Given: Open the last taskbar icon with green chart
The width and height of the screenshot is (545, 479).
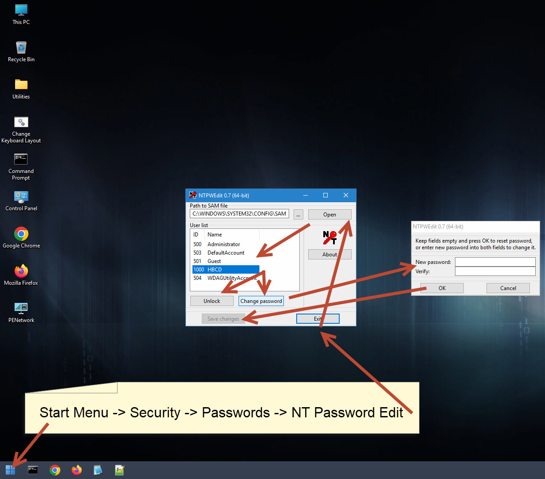Looking at the screenshot, I should click(x=120, y=470).
